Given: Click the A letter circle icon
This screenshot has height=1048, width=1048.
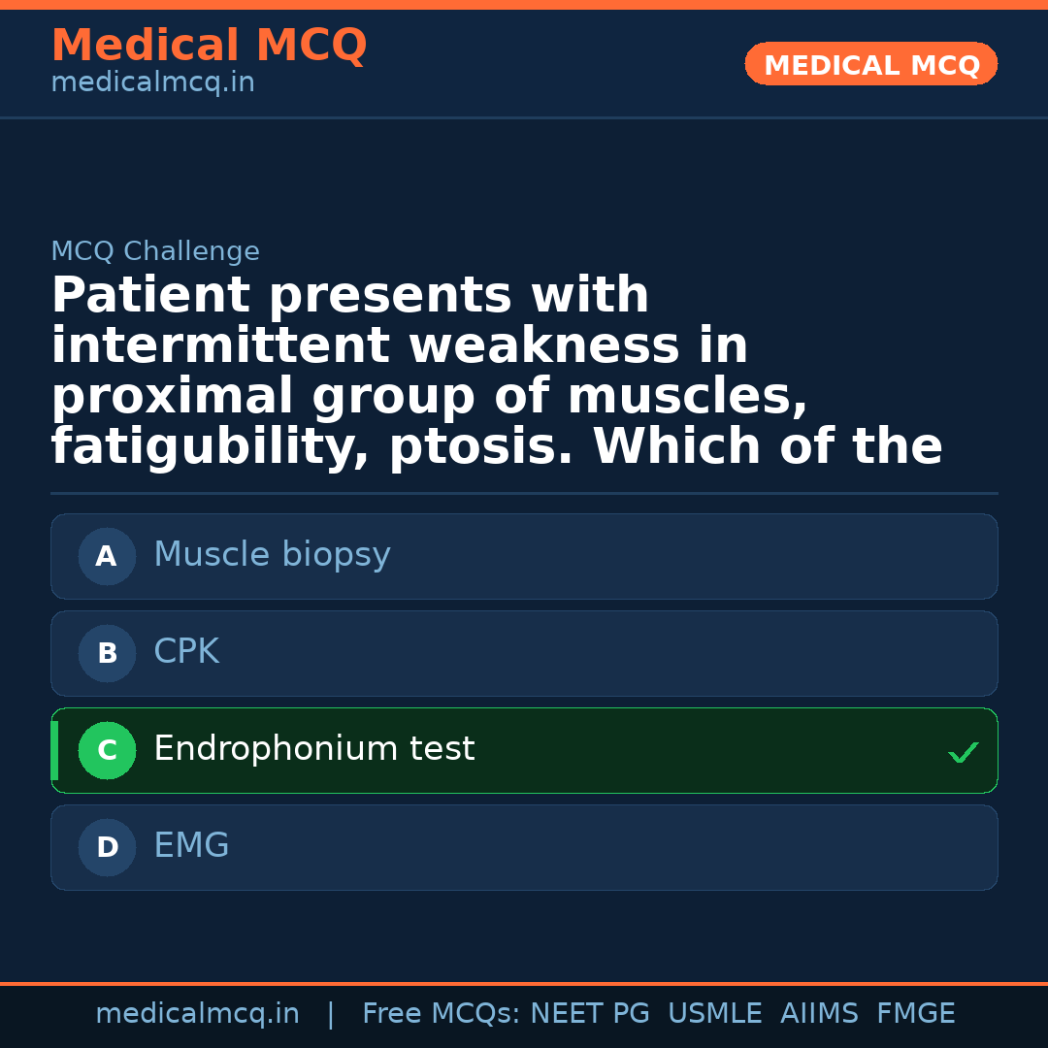Looking at the screenshot, I should 107,557.
